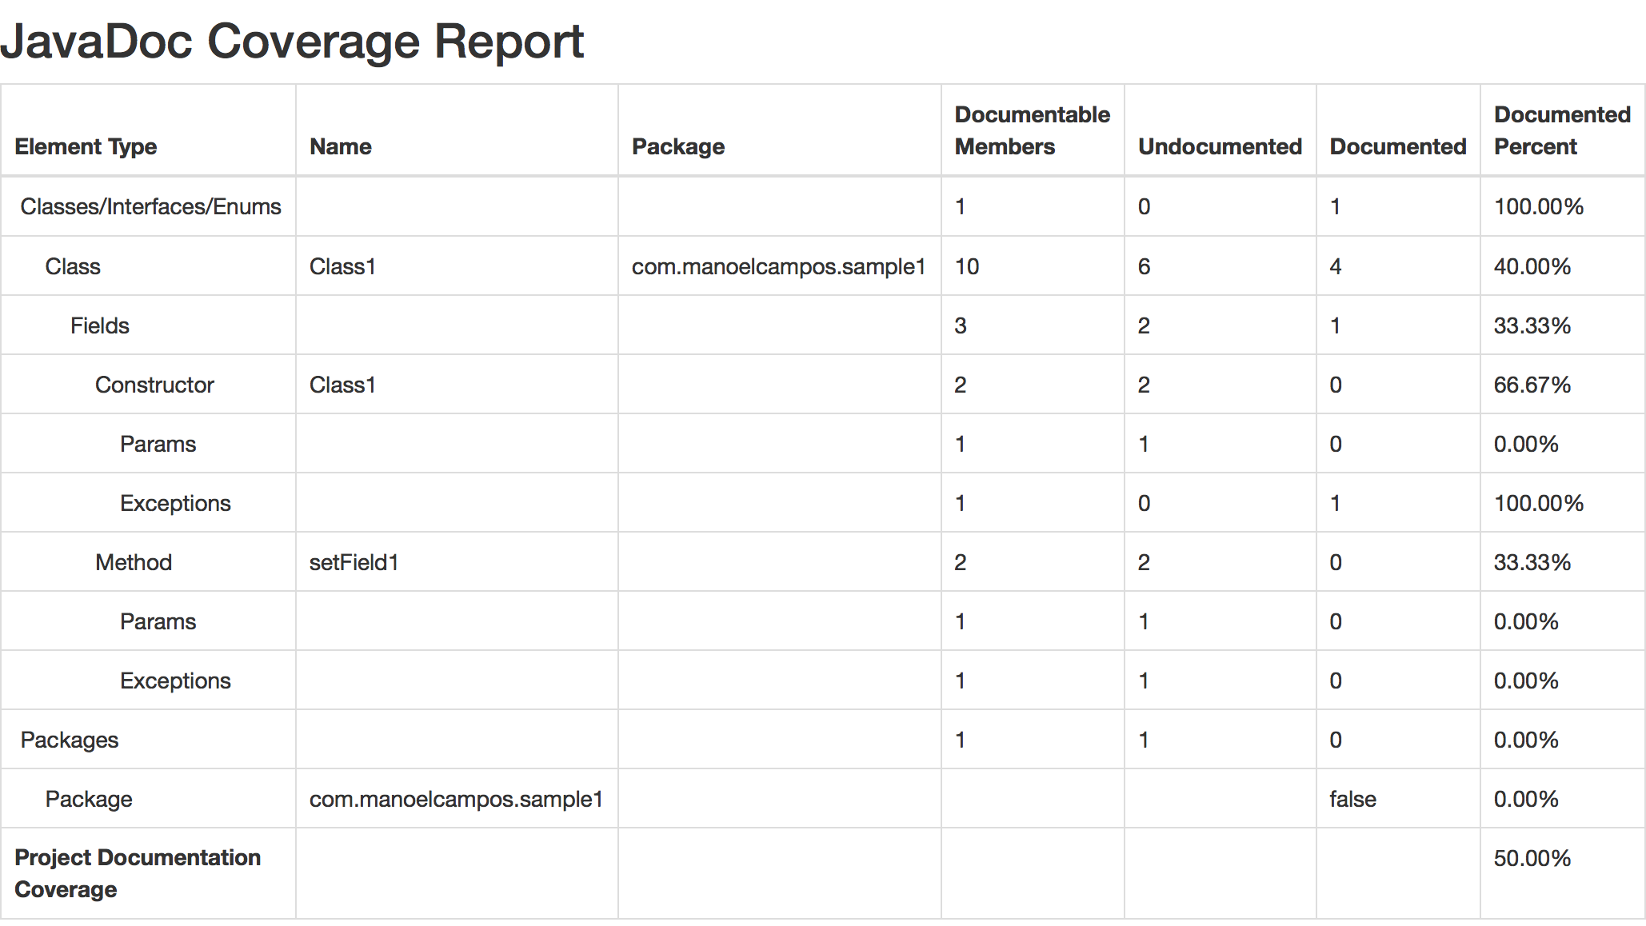1646x926 pixels.
Task: Click the 50.00% project coverage value
Action: pos(1532,859)
